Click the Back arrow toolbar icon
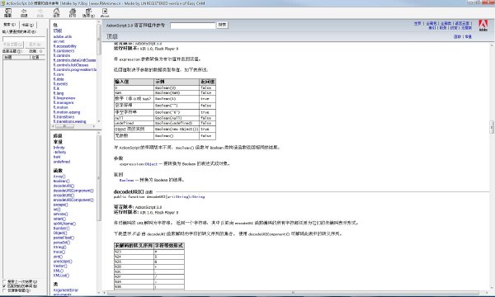Screen dimensions: 495x297 (x=24, y=12)
